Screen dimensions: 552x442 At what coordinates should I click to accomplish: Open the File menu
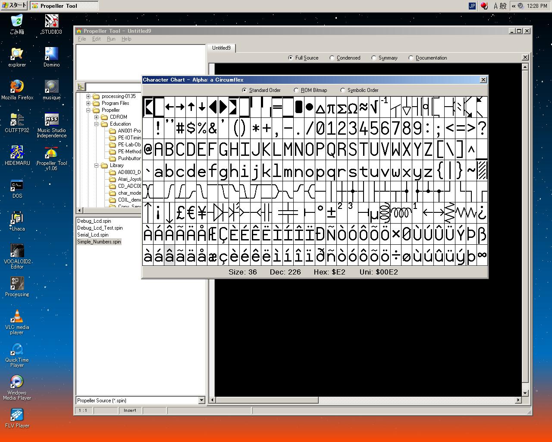(82, 39)
